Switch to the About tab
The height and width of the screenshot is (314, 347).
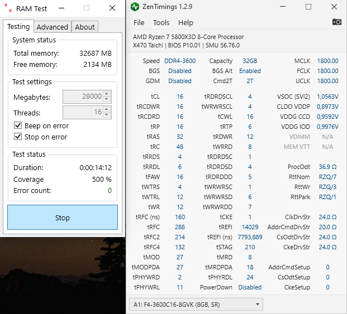pyautogui.click(x=84, y=27)
